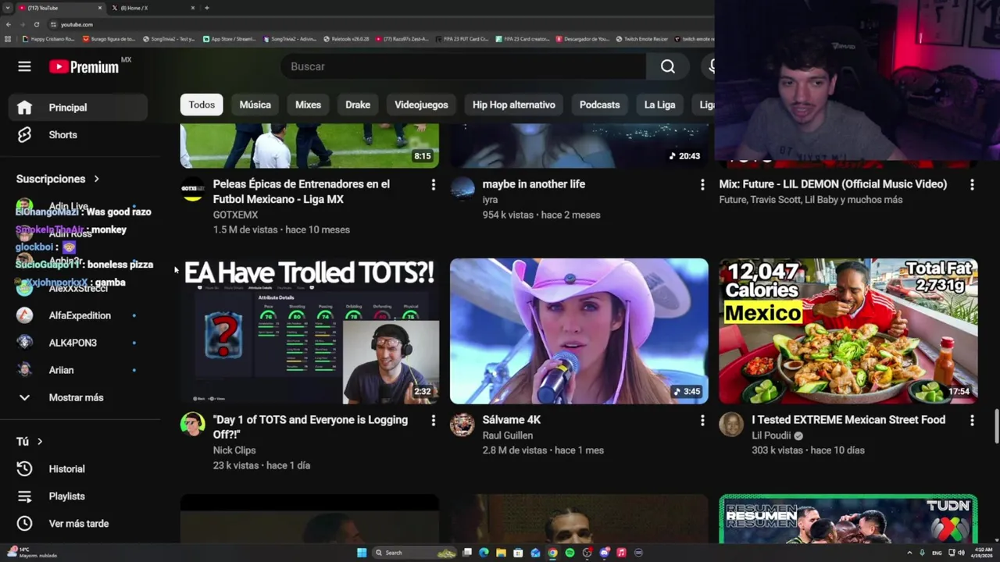Screen dimensions: 1000x562
Task: Open the YouTube hamburger guide menu
Action: pos(24,66)
